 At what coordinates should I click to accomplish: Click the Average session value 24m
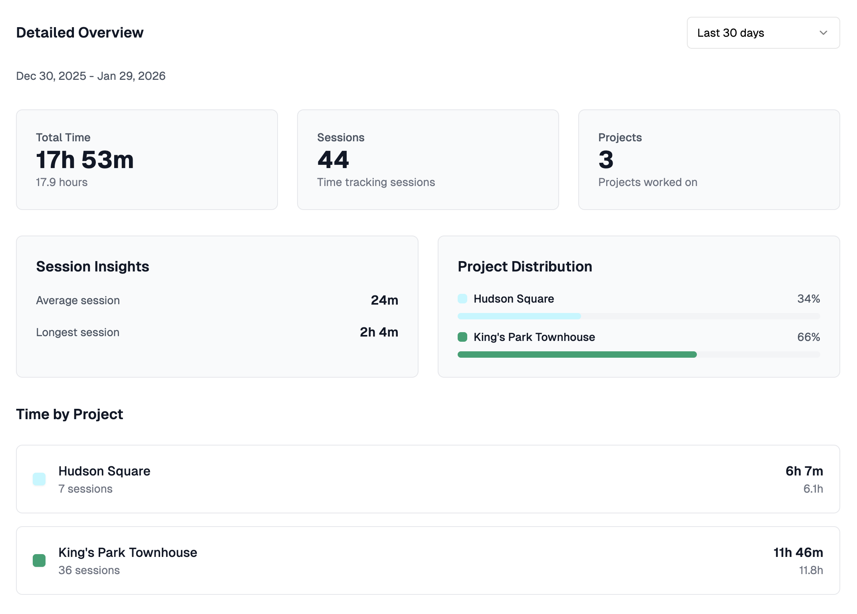pos(384,300)
